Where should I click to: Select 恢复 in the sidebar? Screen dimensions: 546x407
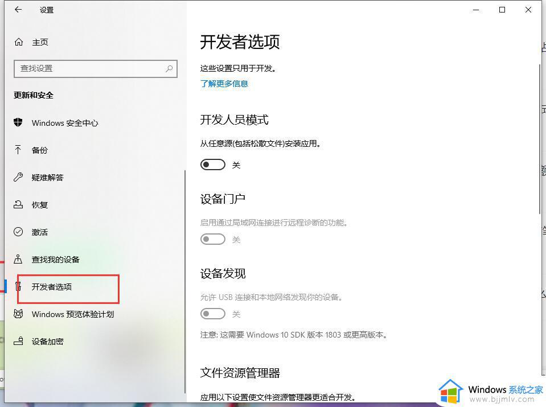click(39, 205)
